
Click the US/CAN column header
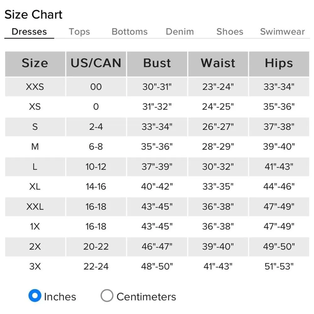pyautogui.click(x=96, y=63)
